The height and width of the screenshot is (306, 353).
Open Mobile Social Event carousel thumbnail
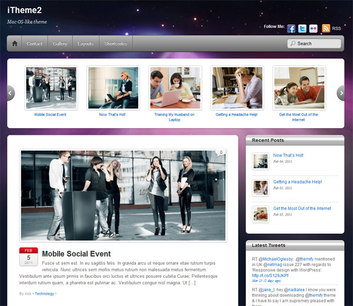pos(51,88)
